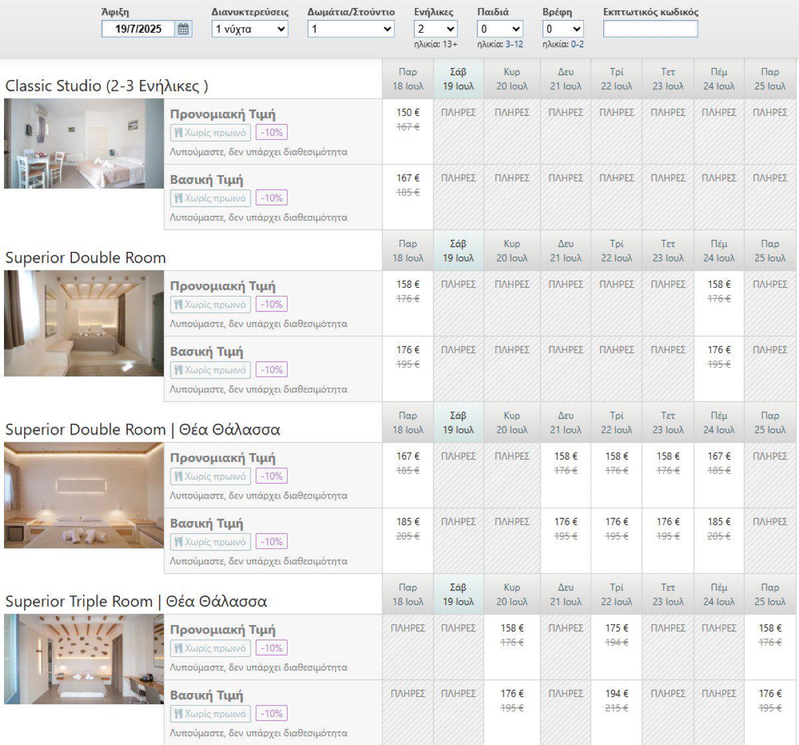Expand the Ενήλικες adults dropdown
The width and height of the screenshot is (799, 745).
(435, 29)
